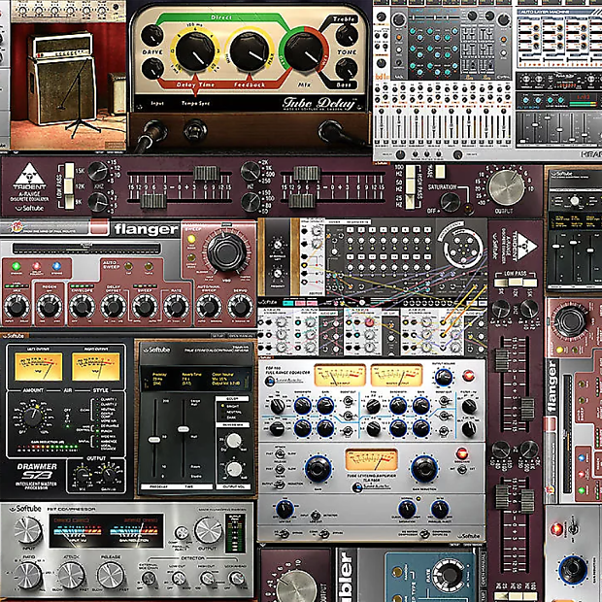Click the large Gain knob on tube leveling amplifier

[318, 469]
